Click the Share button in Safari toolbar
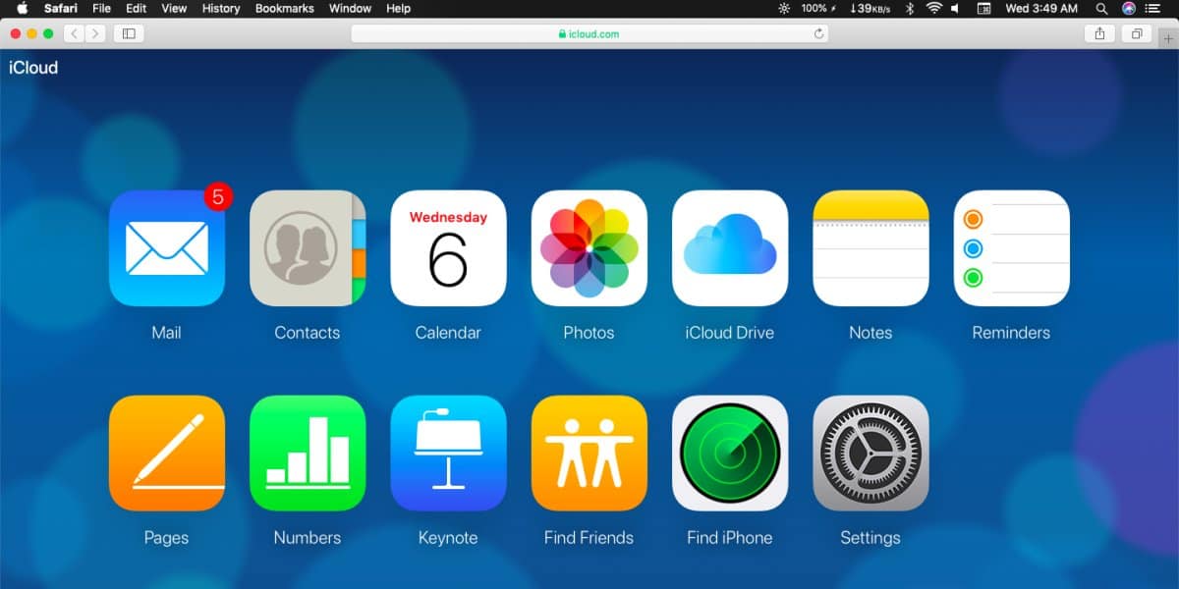Image resolution: width=1179 pixels, height=589 pixels. (1099, 33)
